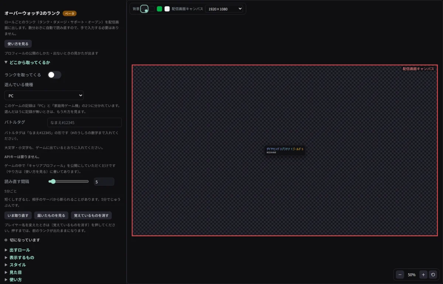Click the 切になっています status text
Screen dimensions: 443x284
click(25, 240)
